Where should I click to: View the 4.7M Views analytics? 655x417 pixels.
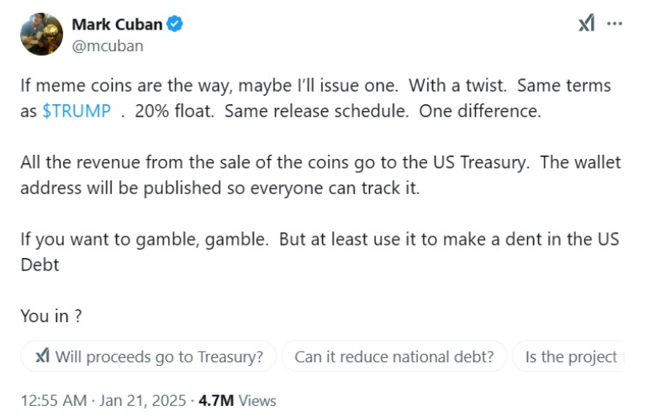click(x=237, y=400)
